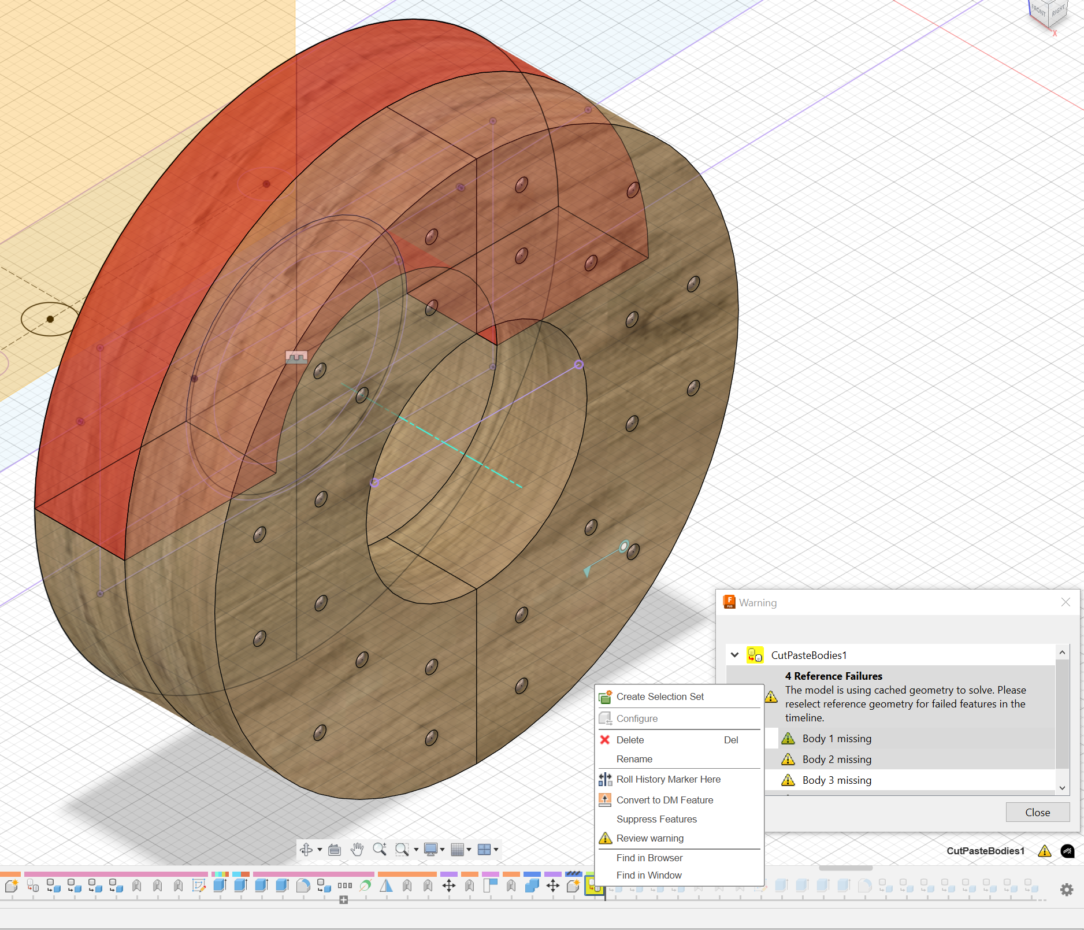The height and width of the screenshot is (930, 1084).
Task: Click the Look At icon
Action: click(x=335, y=849)
